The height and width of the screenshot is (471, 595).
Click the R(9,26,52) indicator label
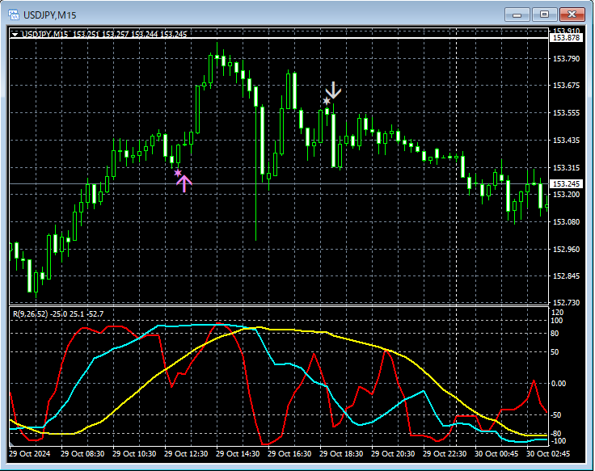[x=32, y=313]
